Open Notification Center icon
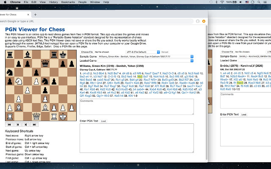This screenshot has height=169, width=271. tap(265, 2)
